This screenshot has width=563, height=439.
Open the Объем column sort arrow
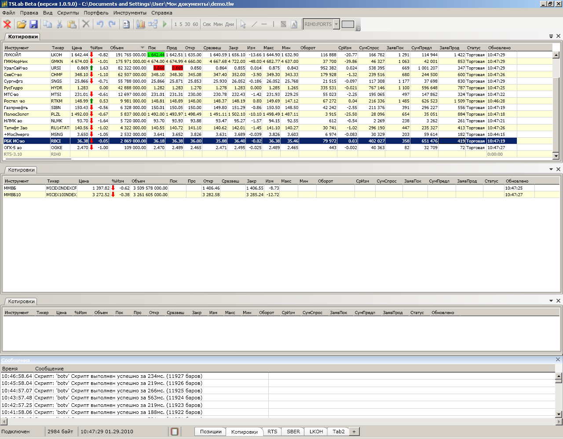point(142,48)
